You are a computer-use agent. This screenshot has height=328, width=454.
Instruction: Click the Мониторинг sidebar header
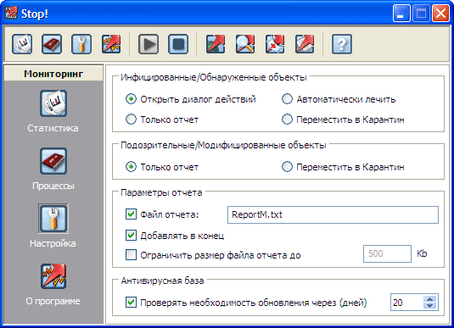pos(53,74)
